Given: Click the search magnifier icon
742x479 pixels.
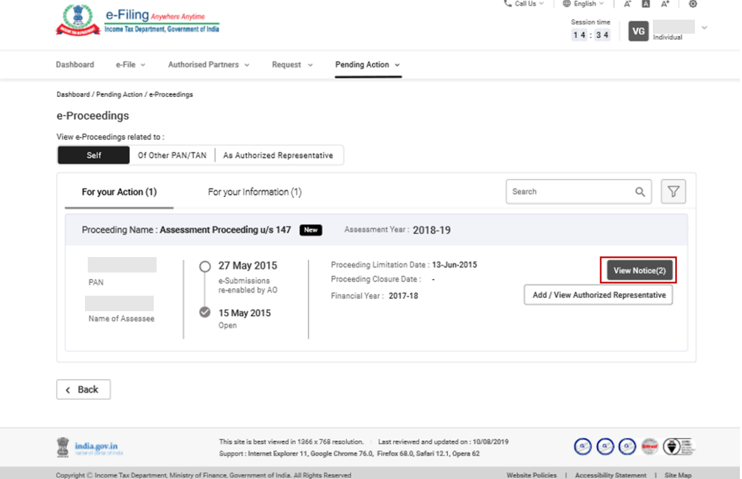Looking at the screenshot, I should (x=640, y=192).
